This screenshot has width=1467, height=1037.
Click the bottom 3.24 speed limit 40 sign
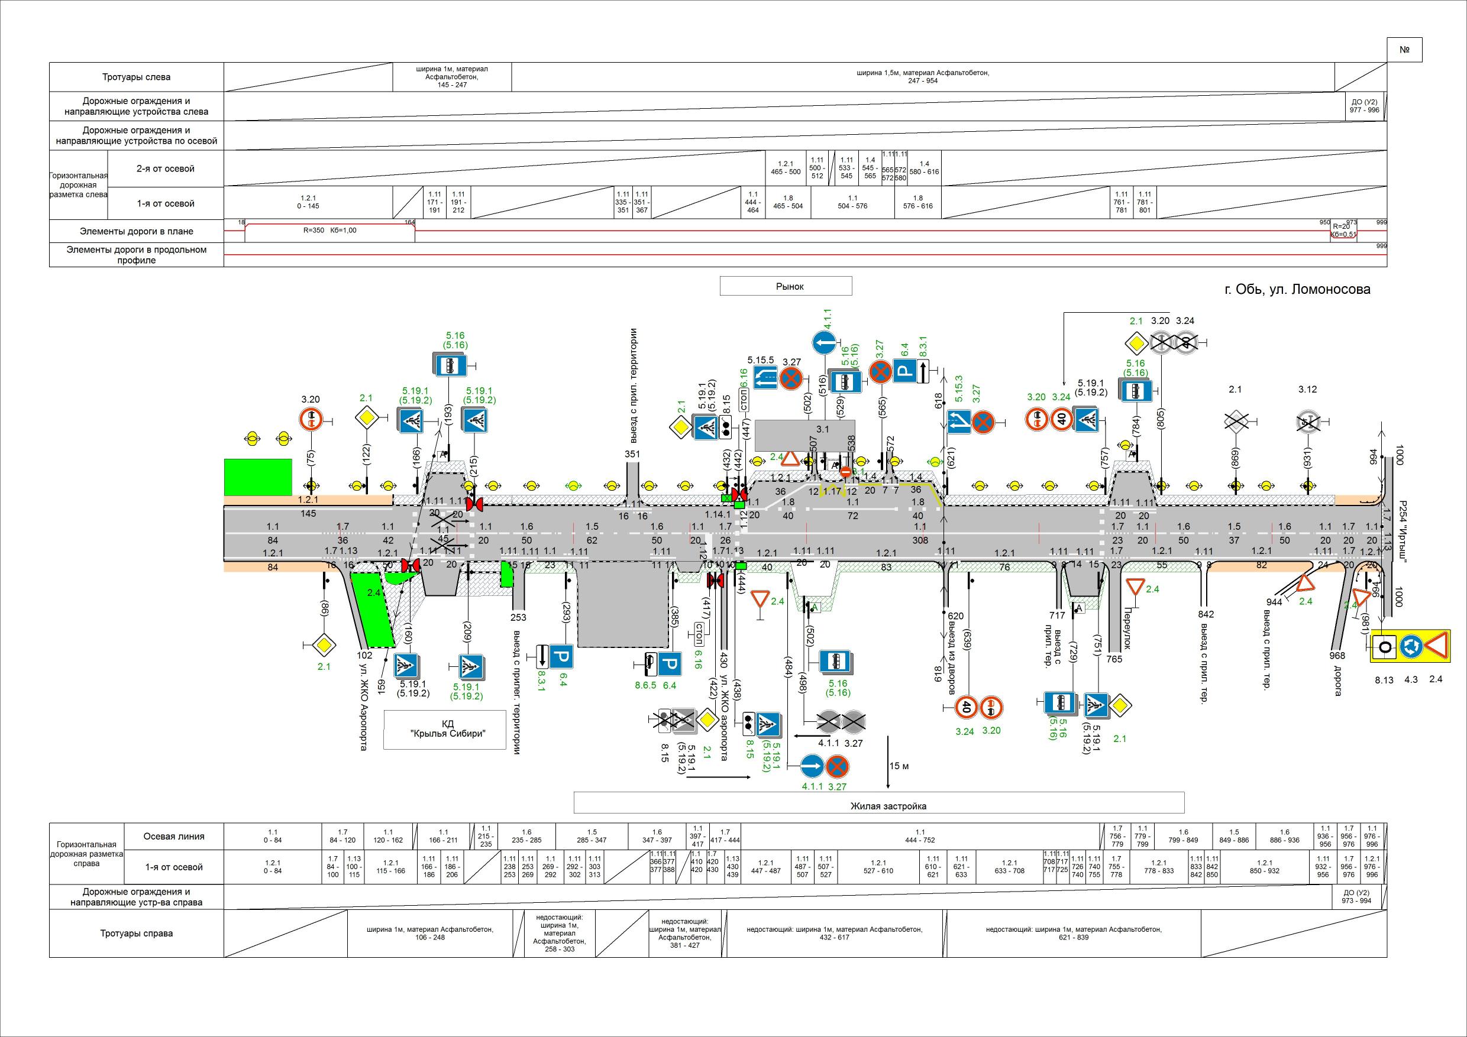coord(966,707)
